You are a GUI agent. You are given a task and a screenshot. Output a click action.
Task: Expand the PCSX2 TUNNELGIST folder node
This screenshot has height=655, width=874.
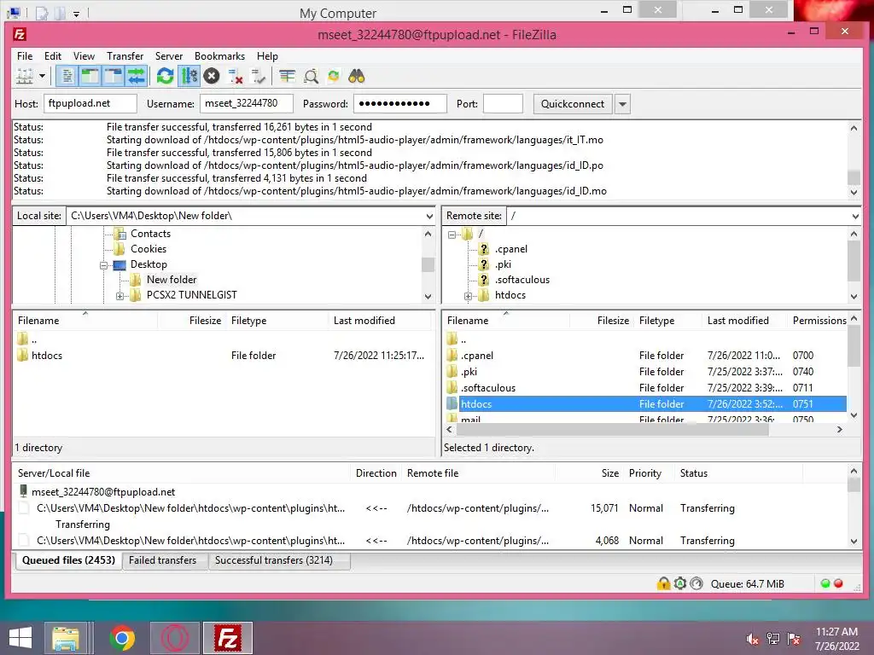(x=119, y=296)
